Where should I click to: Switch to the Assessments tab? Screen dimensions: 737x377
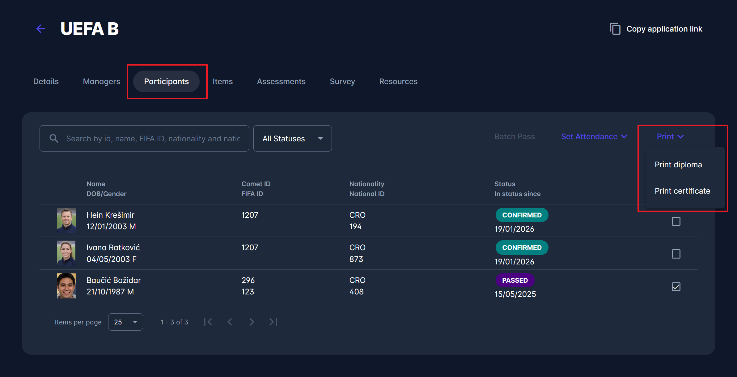click(x=281, y=81)
